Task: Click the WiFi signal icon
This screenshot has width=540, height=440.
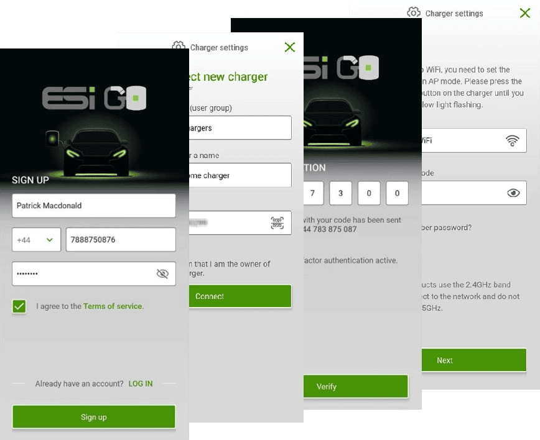Action: click(x=512, y=140)
